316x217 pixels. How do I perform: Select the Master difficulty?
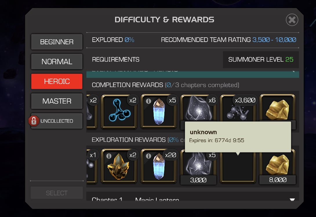pos(57,101)
